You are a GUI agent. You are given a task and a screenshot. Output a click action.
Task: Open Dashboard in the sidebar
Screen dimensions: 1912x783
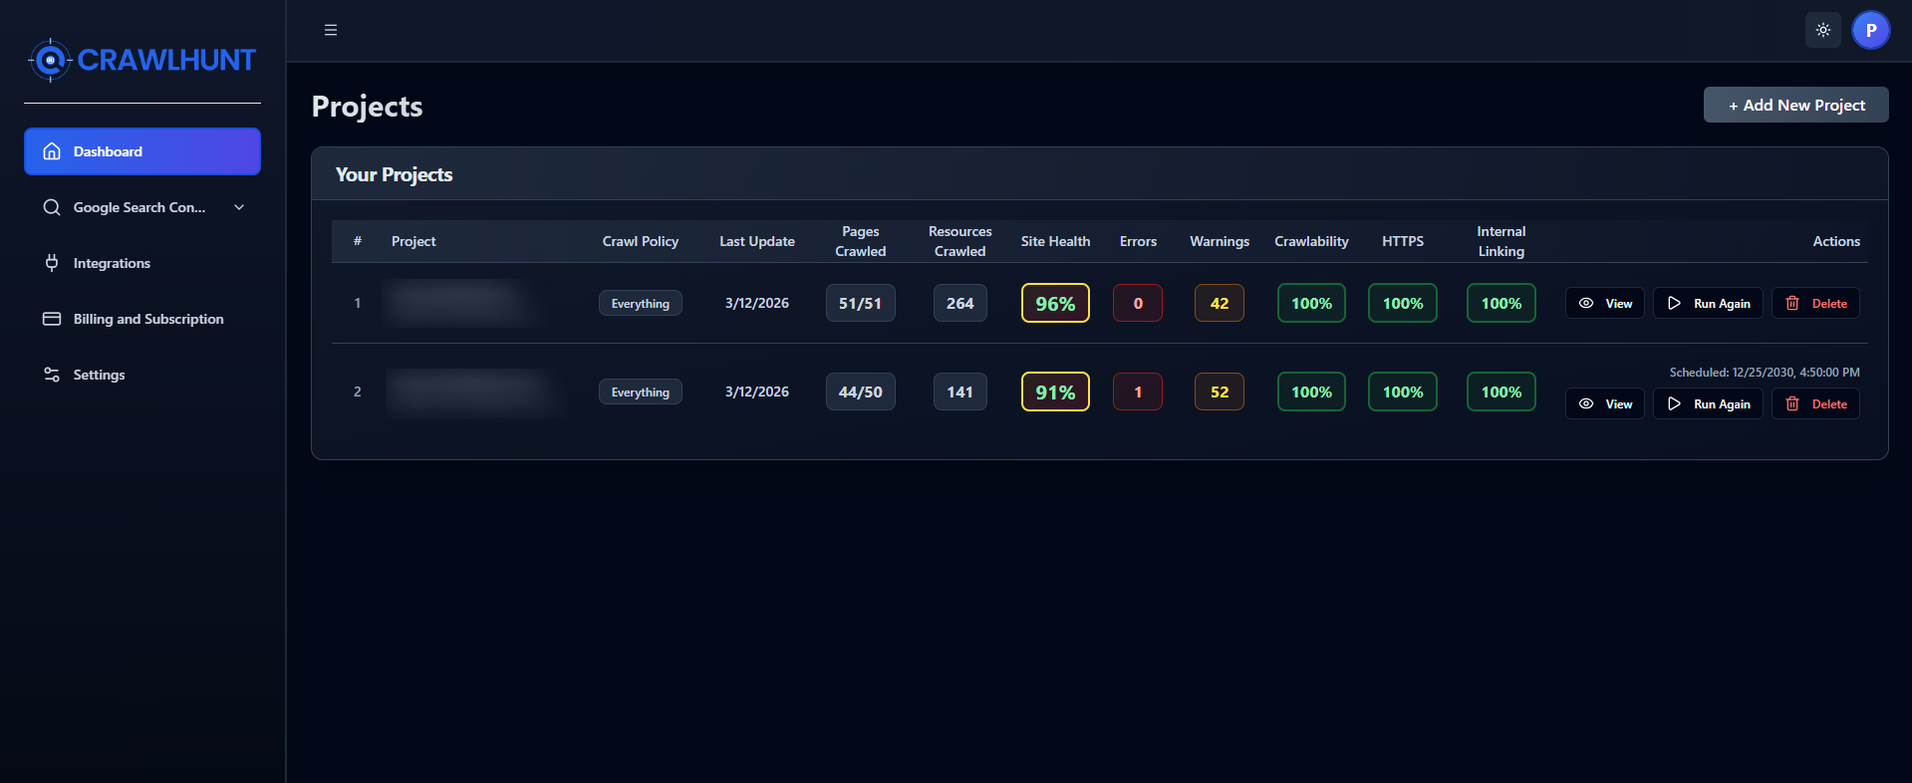pyautogui.click(x=142, y=151)
